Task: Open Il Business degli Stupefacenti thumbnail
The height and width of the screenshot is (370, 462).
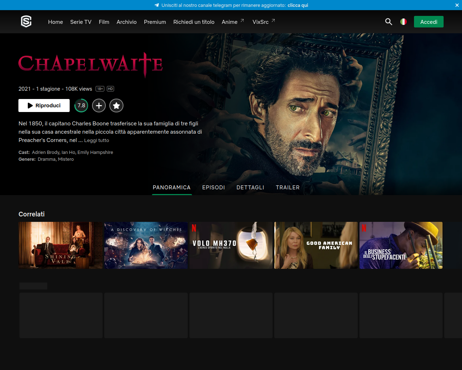Action: tap(401, 245)
